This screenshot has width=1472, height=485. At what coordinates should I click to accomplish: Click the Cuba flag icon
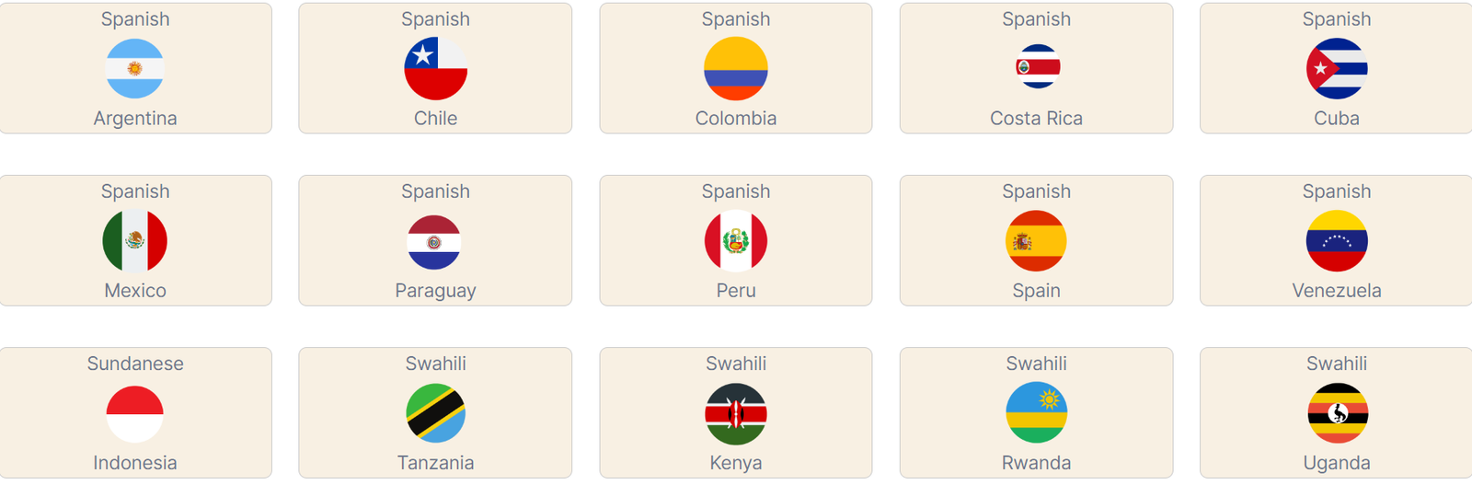point(1337,69)
